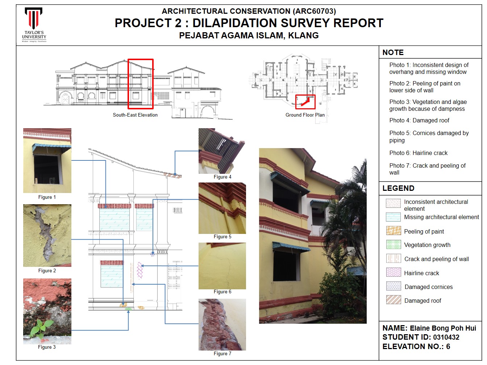
Task: Select the Inconsistent architectural element legend swatch
Action: [393, 203]
